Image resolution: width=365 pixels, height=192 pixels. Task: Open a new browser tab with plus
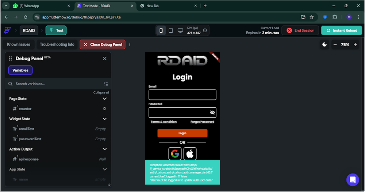coord(205,6)
